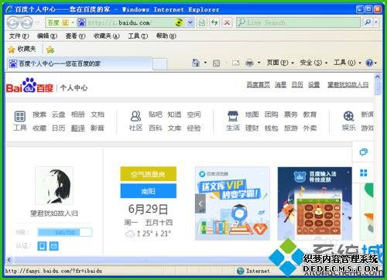Open the 贴吧 link in community section
The height and width of the screenshot is (280, 387).
click(x=156, y=114)
